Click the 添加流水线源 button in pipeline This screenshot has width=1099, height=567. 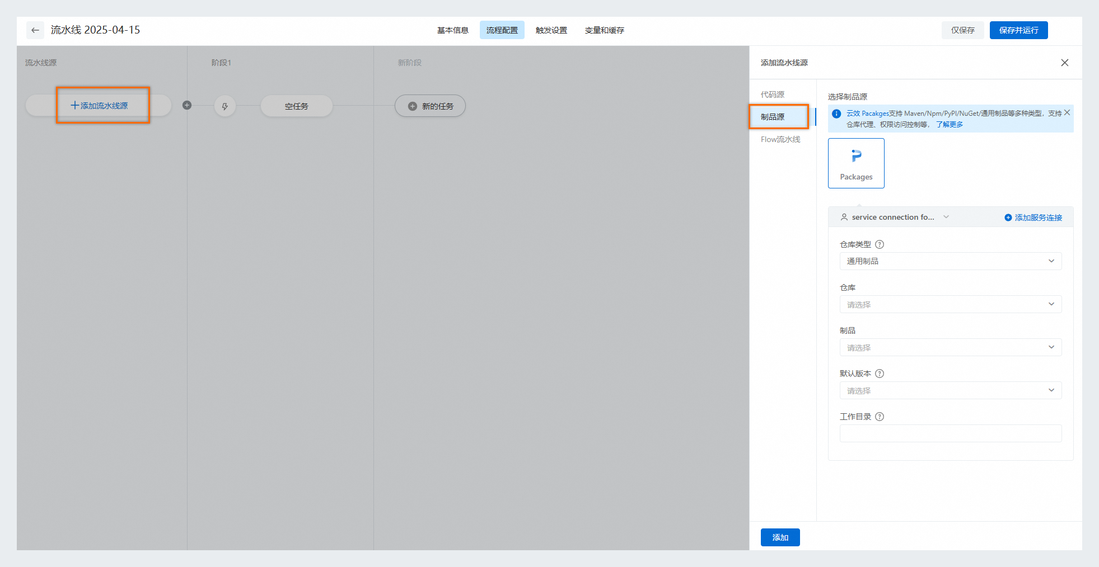tap(99, 106)
